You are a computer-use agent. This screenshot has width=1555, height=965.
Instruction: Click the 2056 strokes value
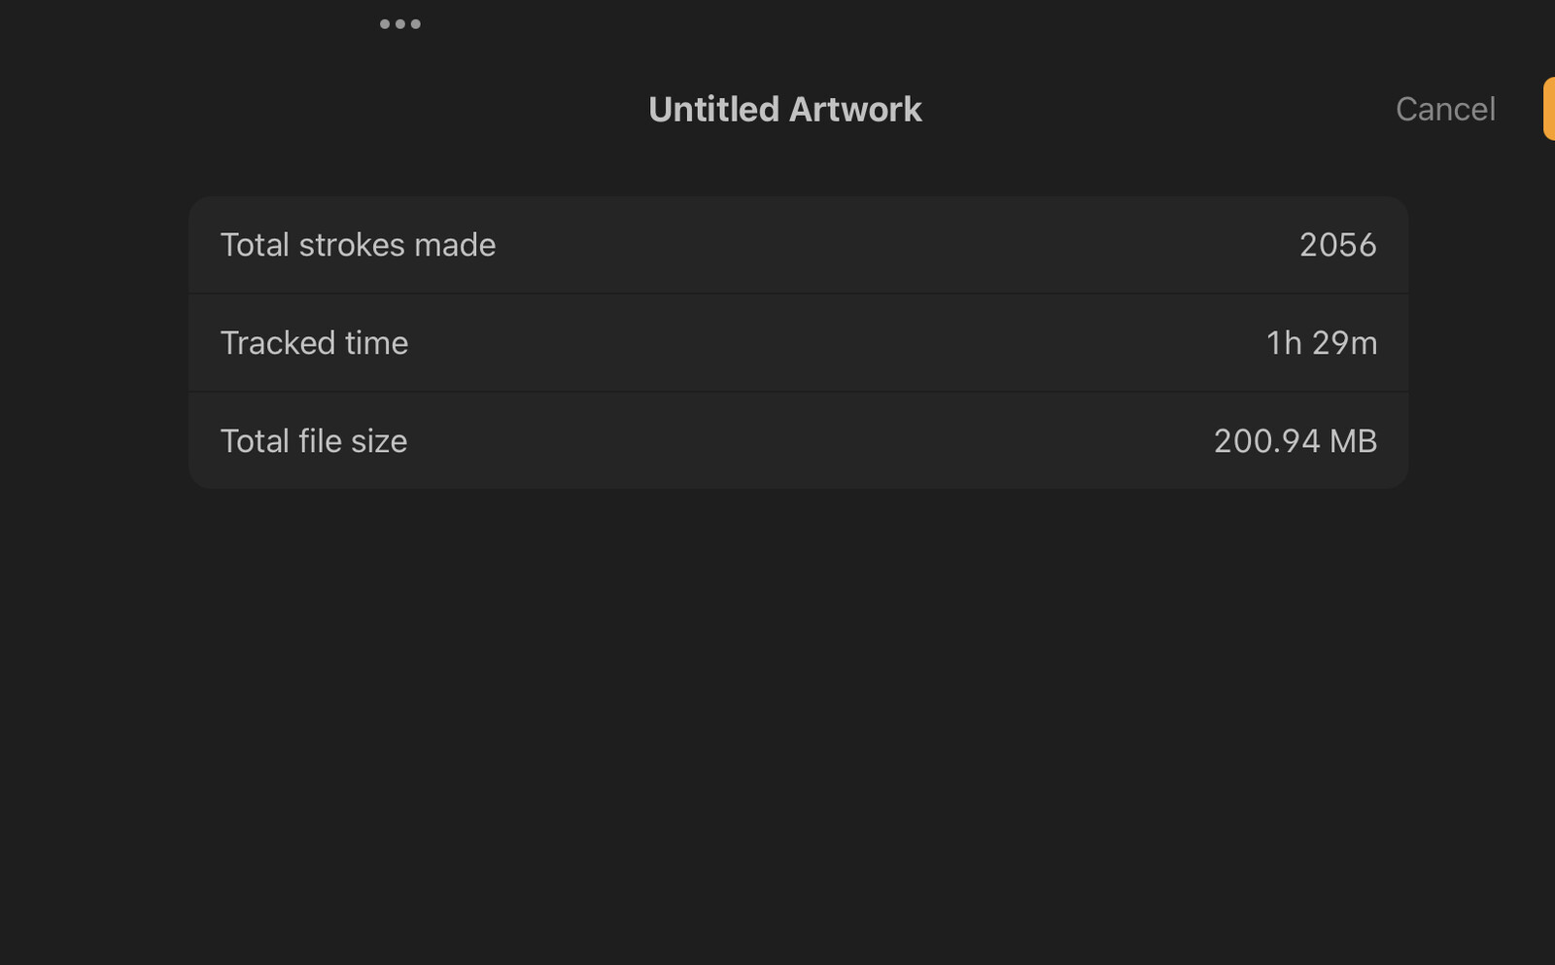click(1338, 245)
